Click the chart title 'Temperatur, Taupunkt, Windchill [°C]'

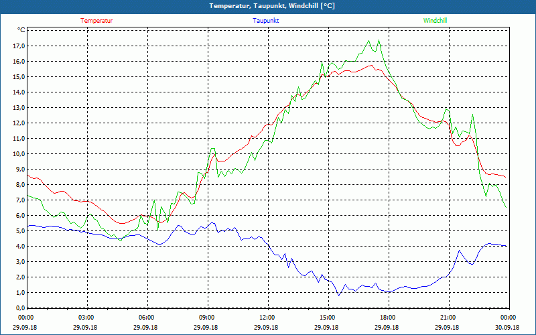272,6
